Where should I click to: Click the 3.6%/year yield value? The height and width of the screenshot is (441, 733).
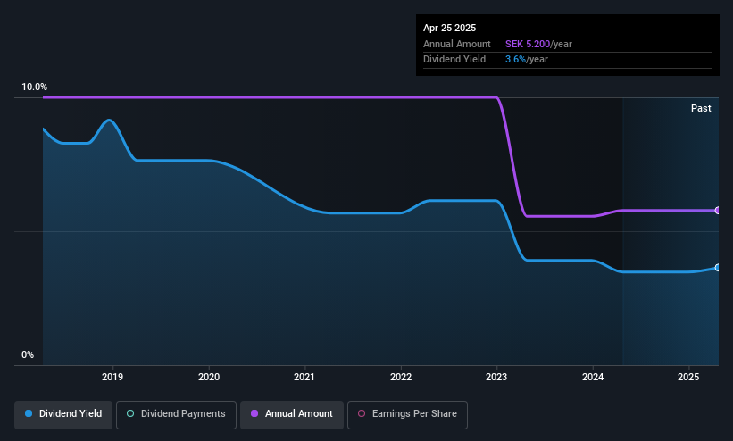[527, 60]
